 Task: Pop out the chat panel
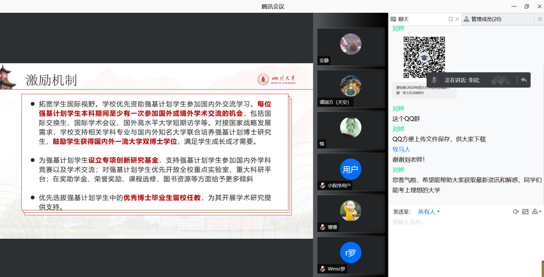click(450, 19)
